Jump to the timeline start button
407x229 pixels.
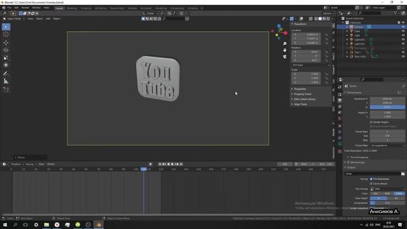(x=160, y=164)
